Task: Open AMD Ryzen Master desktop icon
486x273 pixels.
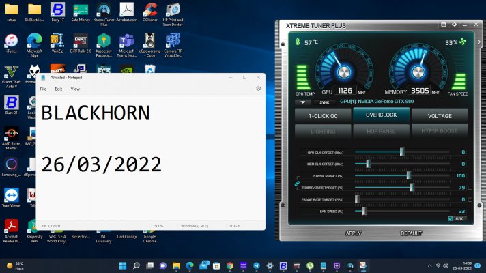Action: pyautogui.click(x=12, y=138)
